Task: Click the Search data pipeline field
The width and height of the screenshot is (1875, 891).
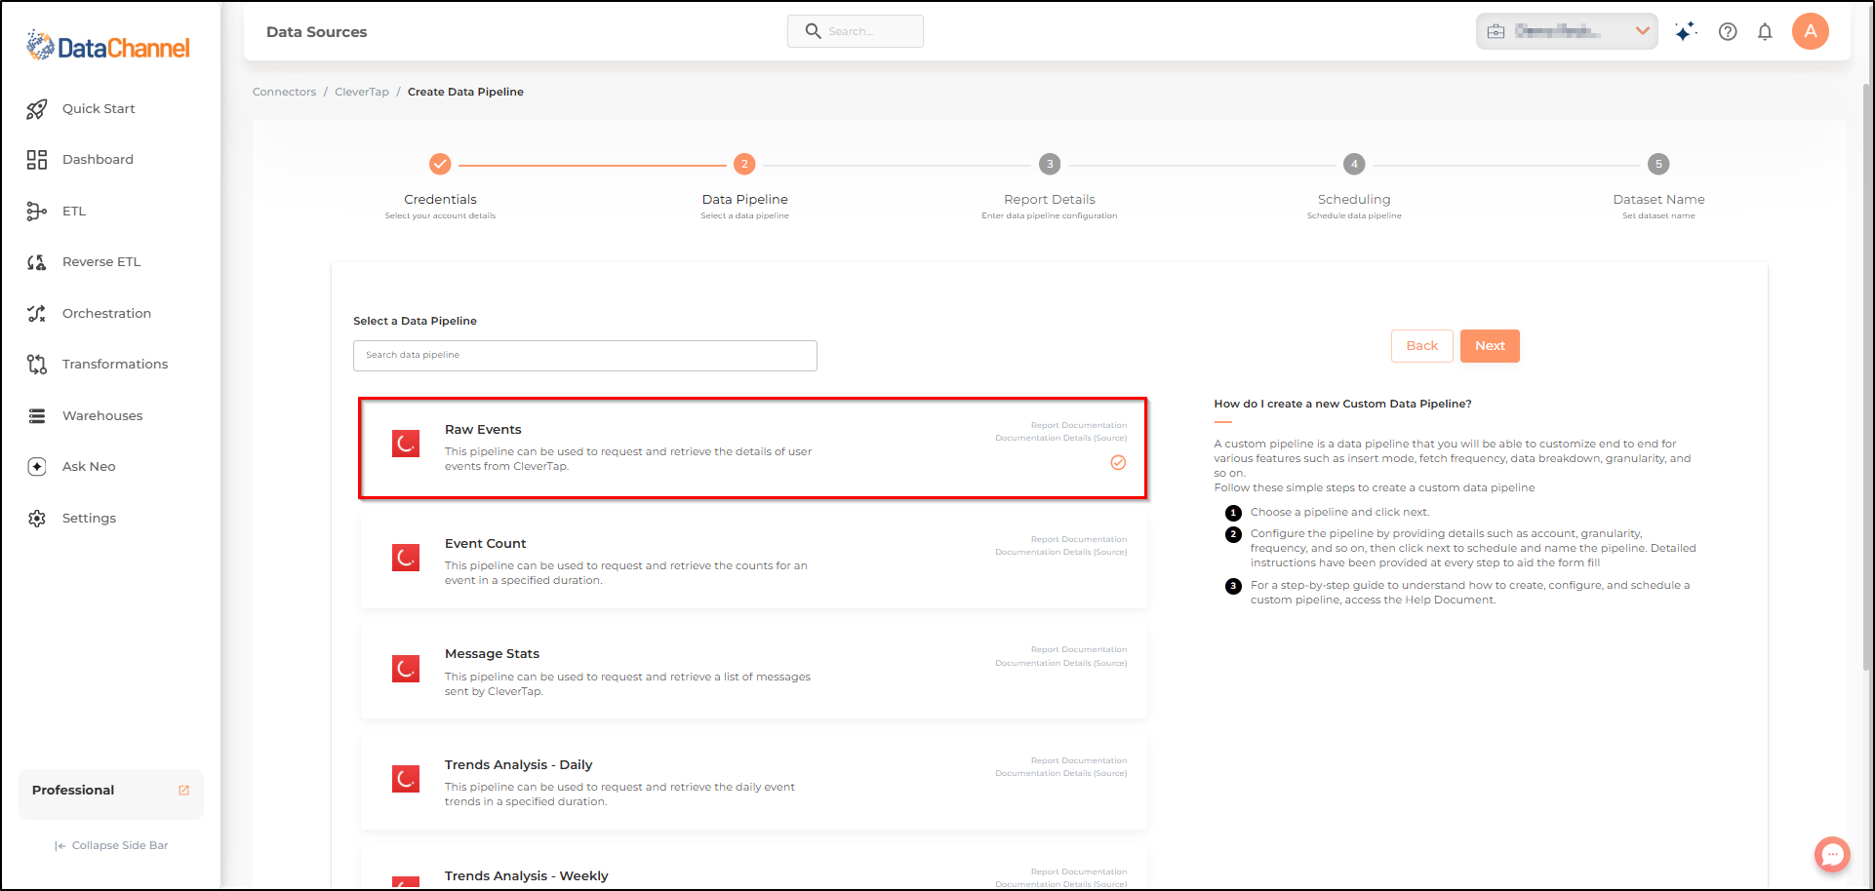Action: click(584, 356)
